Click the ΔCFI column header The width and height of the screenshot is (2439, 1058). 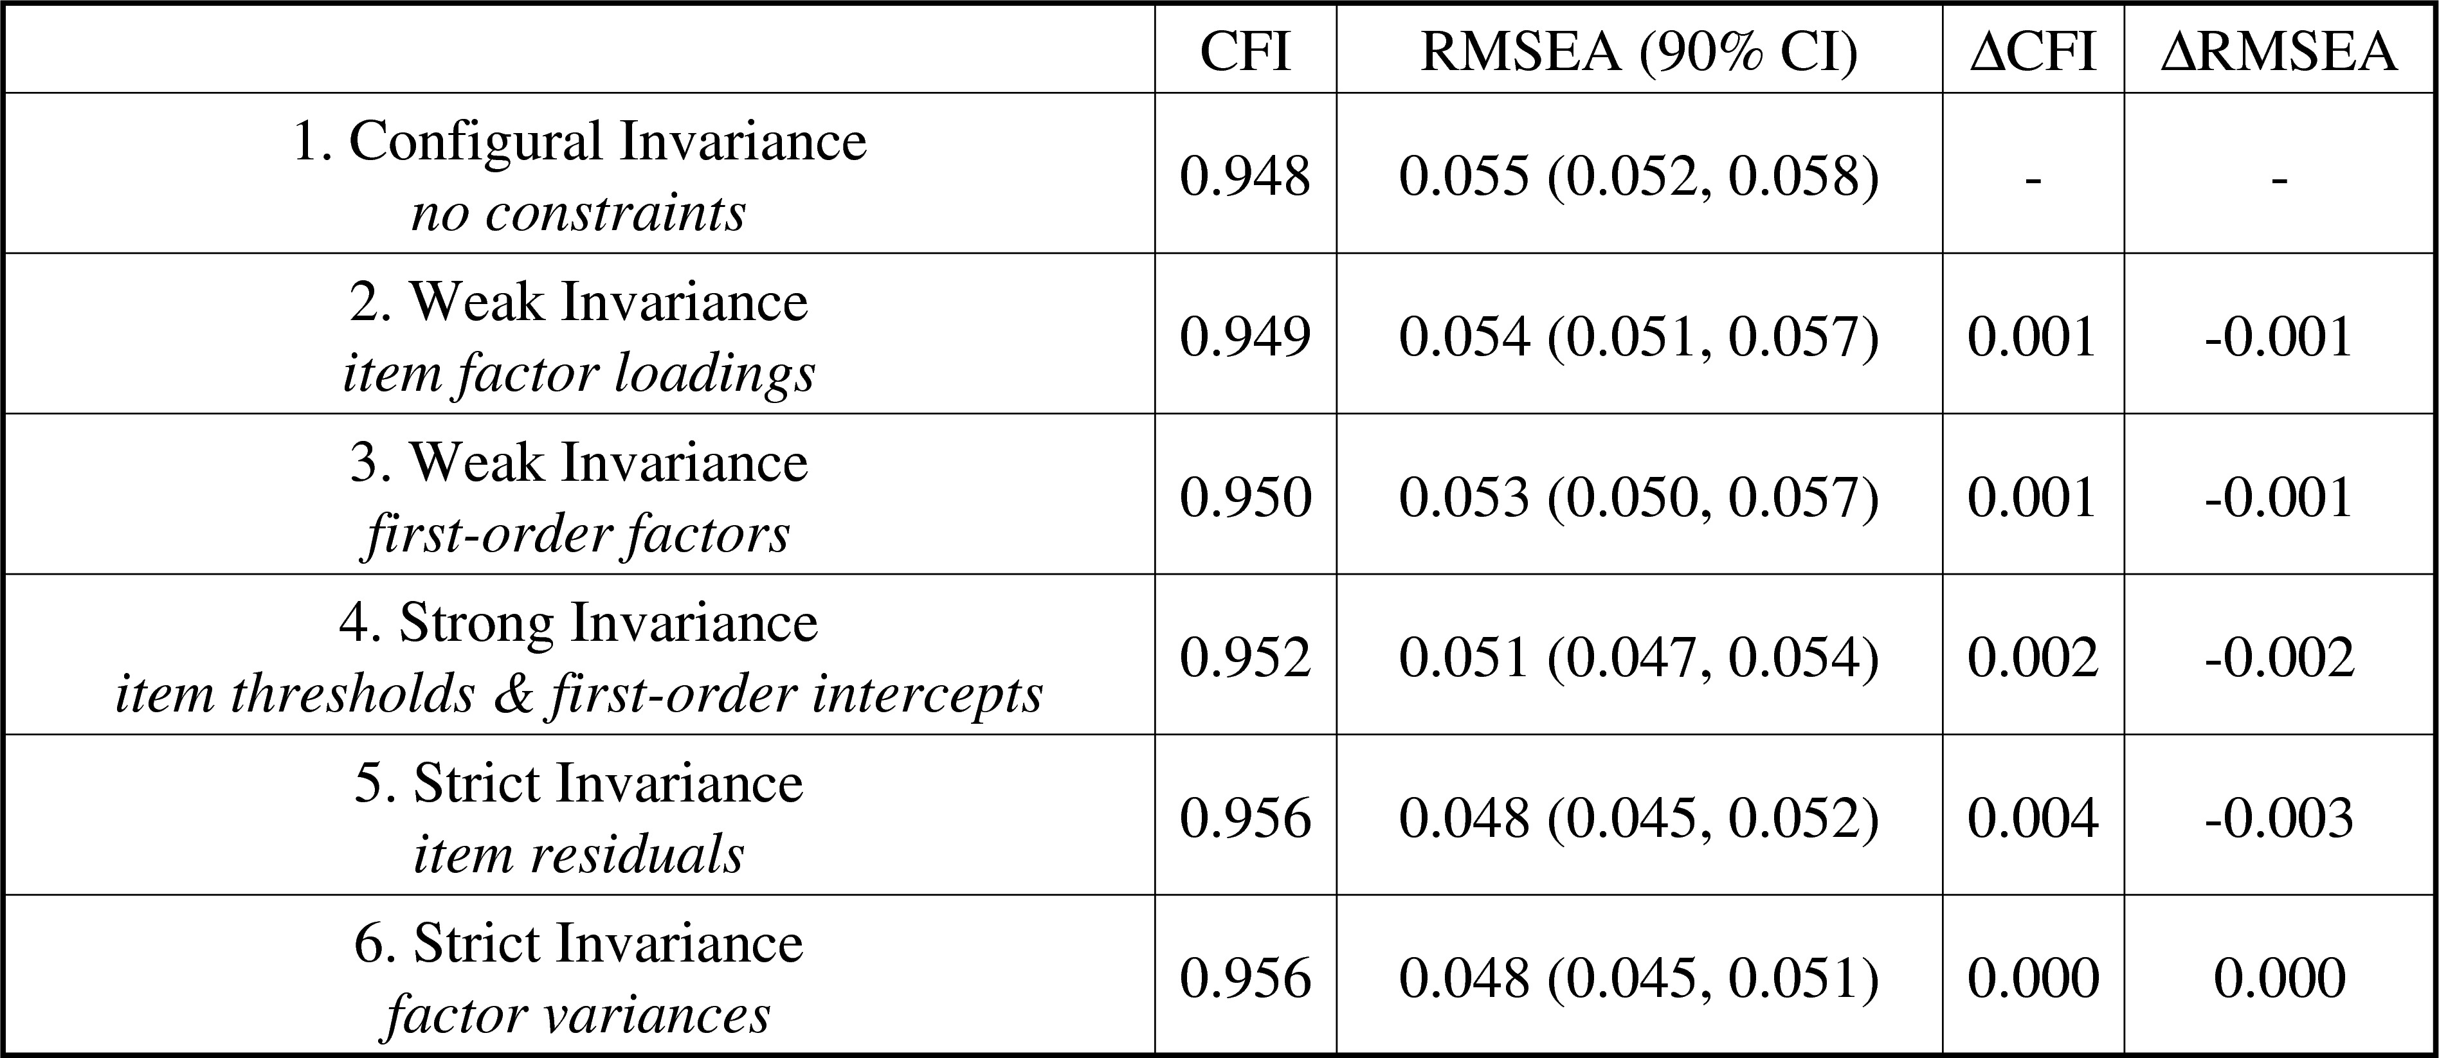2033,52
